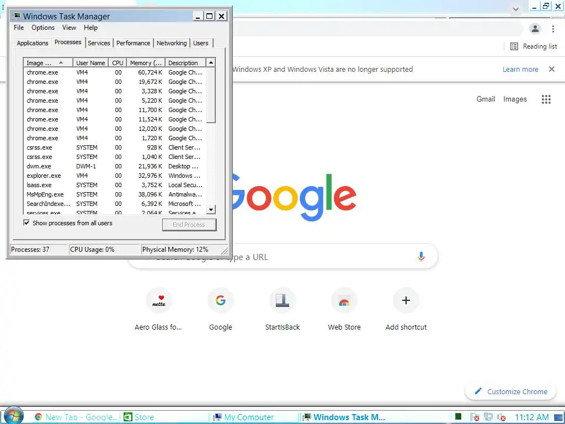
Task: Switch to the Networking tab
Action: coord(172,43)
